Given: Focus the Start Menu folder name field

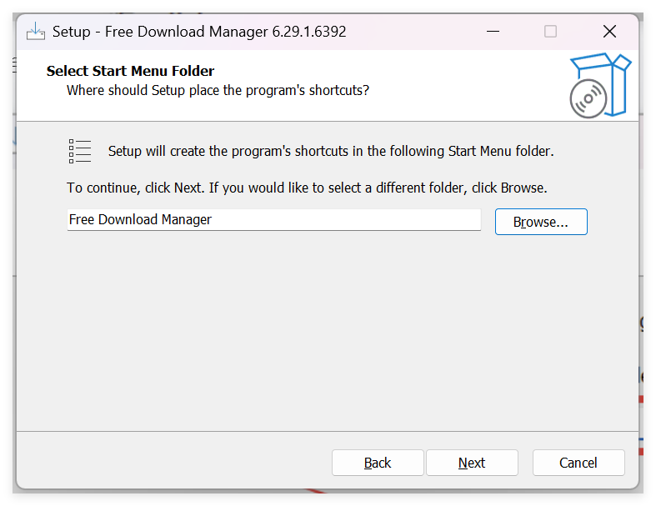Looking at the screenshot, I should 274,220.
